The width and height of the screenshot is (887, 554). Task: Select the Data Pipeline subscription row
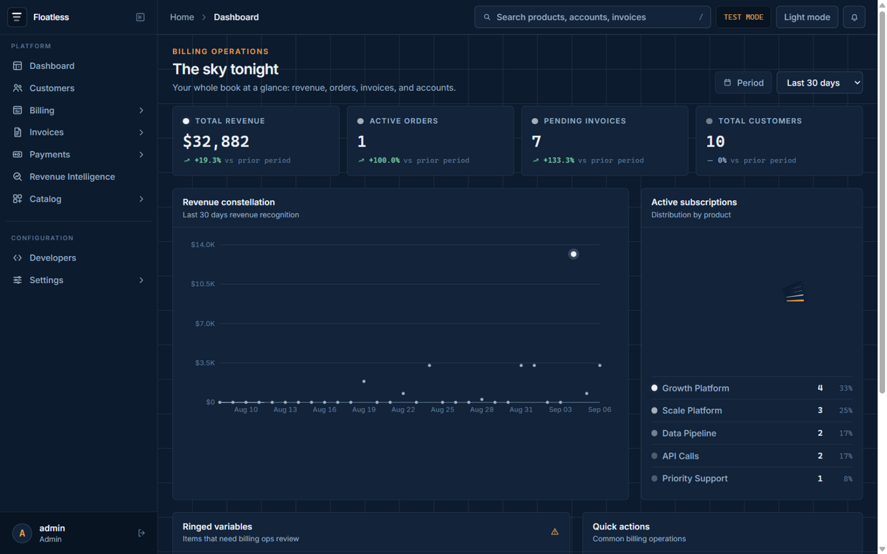pyautogui.click(x=751, y=433)
